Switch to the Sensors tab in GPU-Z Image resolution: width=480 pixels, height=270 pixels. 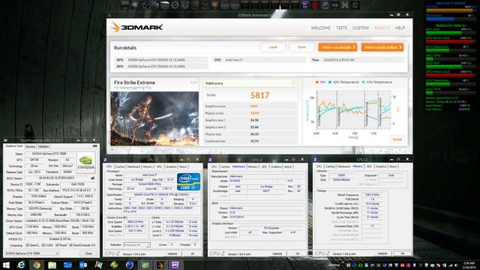(30, 146)
